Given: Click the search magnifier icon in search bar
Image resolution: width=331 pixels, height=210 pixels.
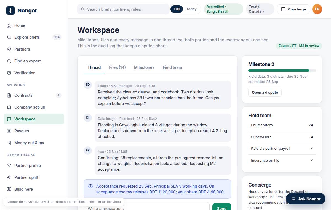Looking at the screenshot, I should (x=83, y=9).
